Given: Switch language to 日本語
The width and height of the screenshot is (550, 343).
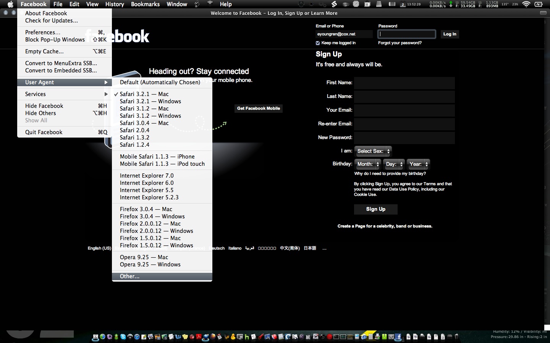Looking at the screenshot, I should pos(310,248).
